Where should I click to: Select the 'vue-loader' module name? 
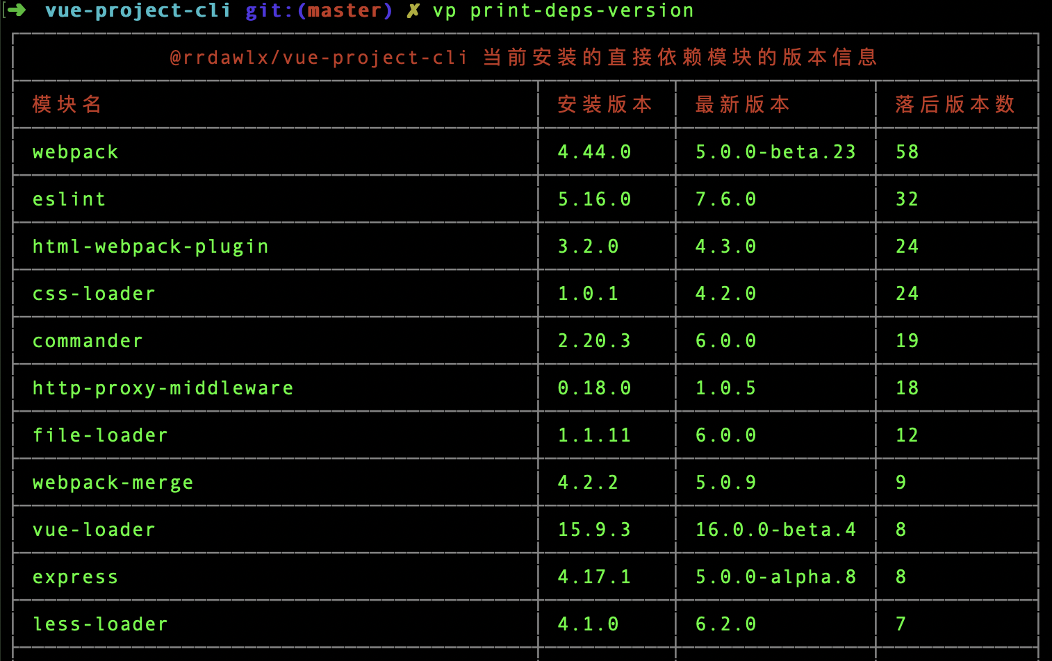pos(94,530)
